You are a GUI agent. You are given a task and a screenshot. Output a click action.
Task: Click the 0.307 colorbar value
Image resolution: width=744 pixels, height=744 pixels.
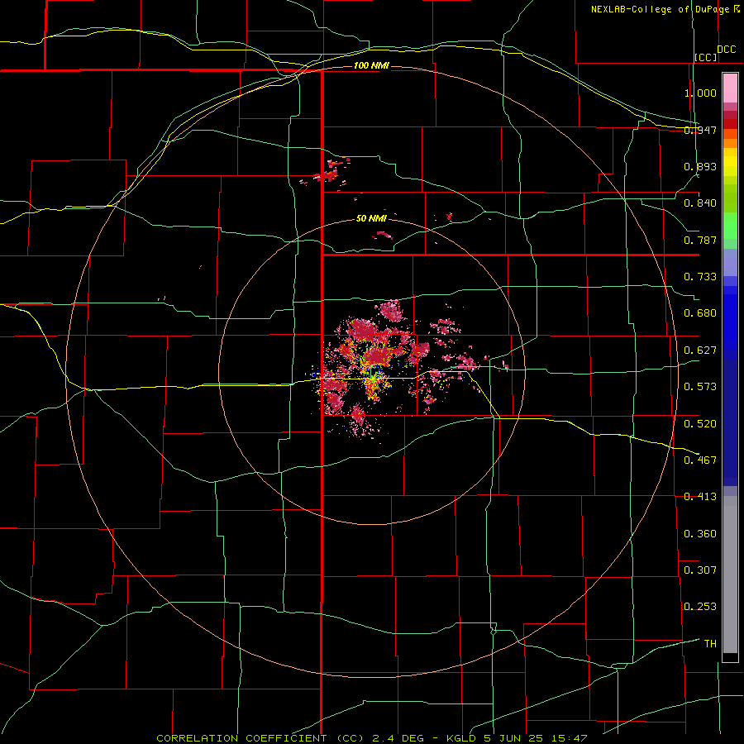(700, 570)
